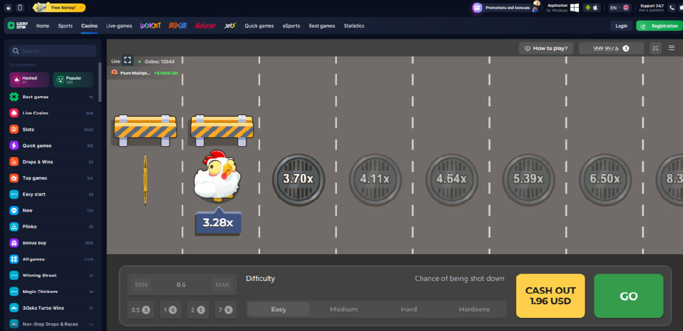Open the Sports menu item
The height and width of the screenshot is (331, 683).
click(x=65, y=26)
